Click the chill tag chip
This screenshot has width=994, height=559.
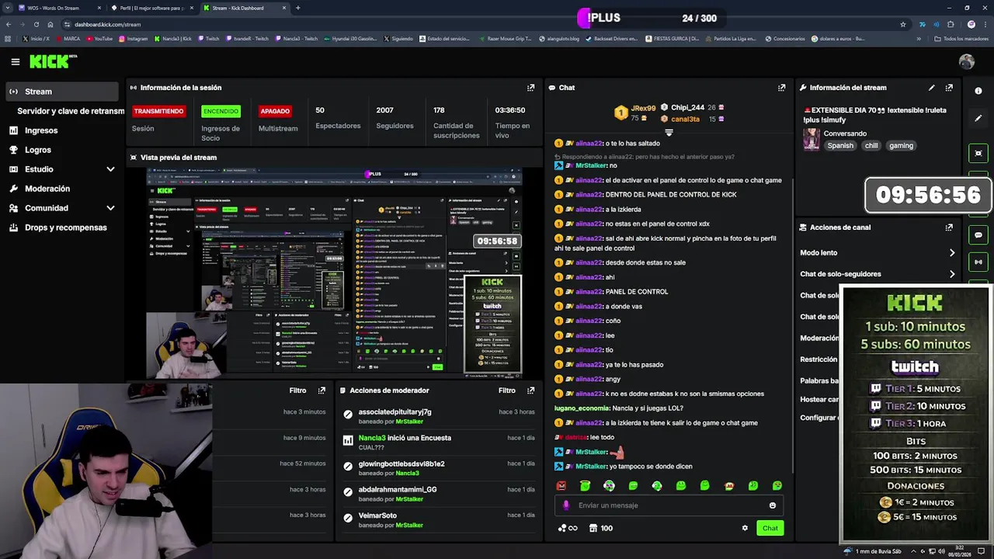[871, 145]
